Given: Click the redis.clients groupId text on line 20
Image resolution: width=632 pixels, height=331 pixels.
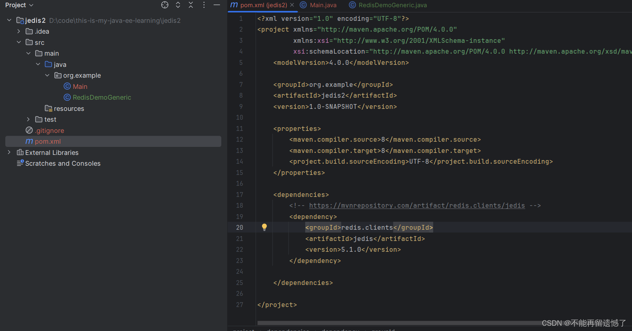Looking at the screenshot, I should click(x=367, y=227).
